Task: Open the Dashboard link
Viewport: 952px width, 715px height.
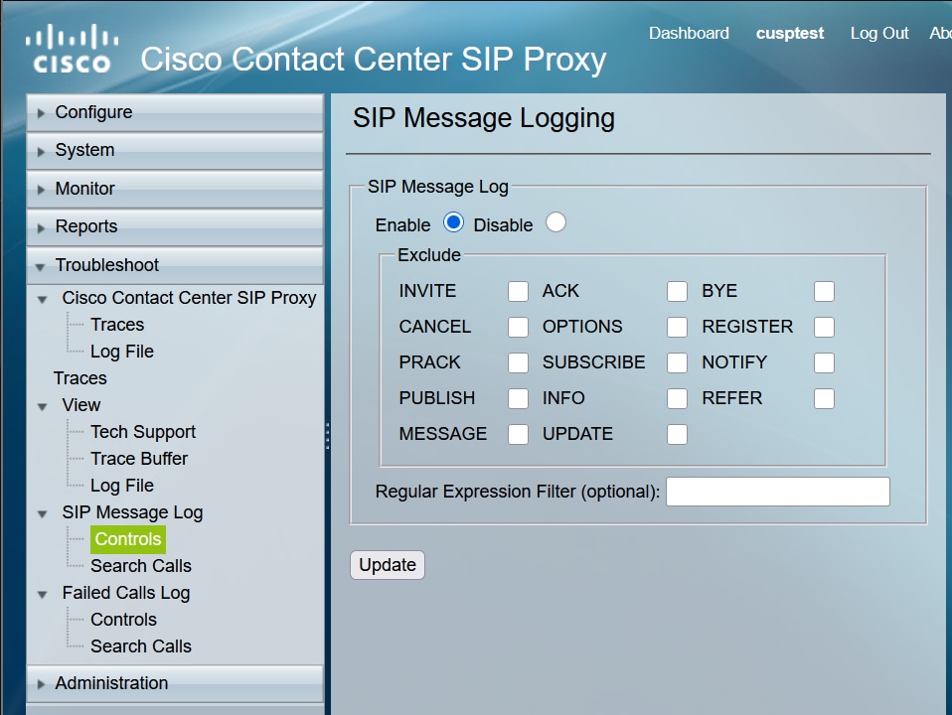Action: tap(689, 33)
